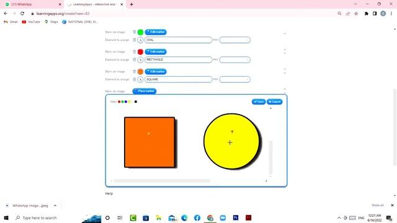Pick the yellow color dot in marker editor
This screenshot has height=223, width=397.
coord(129,102)
